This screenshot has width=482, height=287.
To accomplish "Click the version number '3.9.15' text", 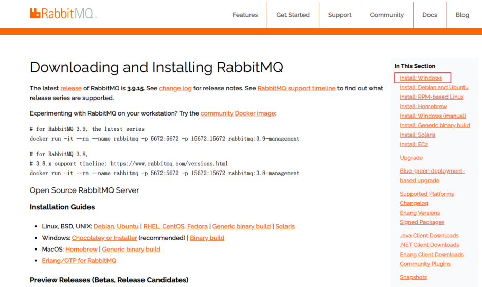I will (135, 88).
